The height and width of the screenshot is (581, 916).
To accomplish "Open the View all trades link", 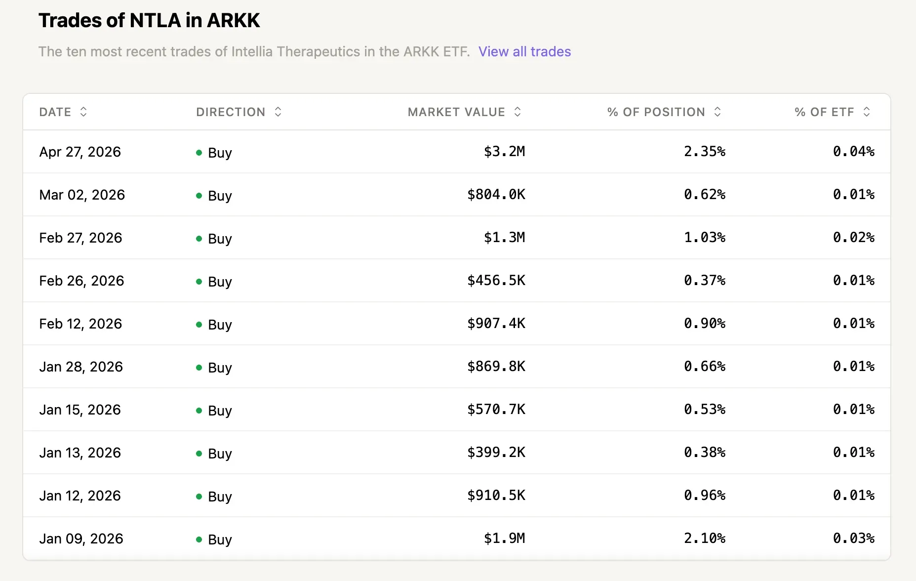I will tap(524, 52).
